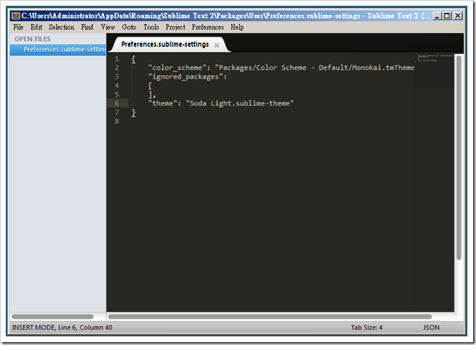The image size is (476, 345).
Task: Click the editor vertical scrollbar thumb
Action: pos(459,157)
